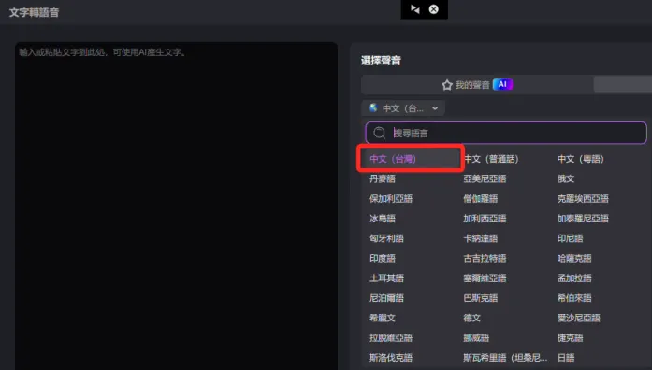Pick 塞爾維亞語 language option
The height and width of the screenshot is (370, 652).
click(485, 278)
